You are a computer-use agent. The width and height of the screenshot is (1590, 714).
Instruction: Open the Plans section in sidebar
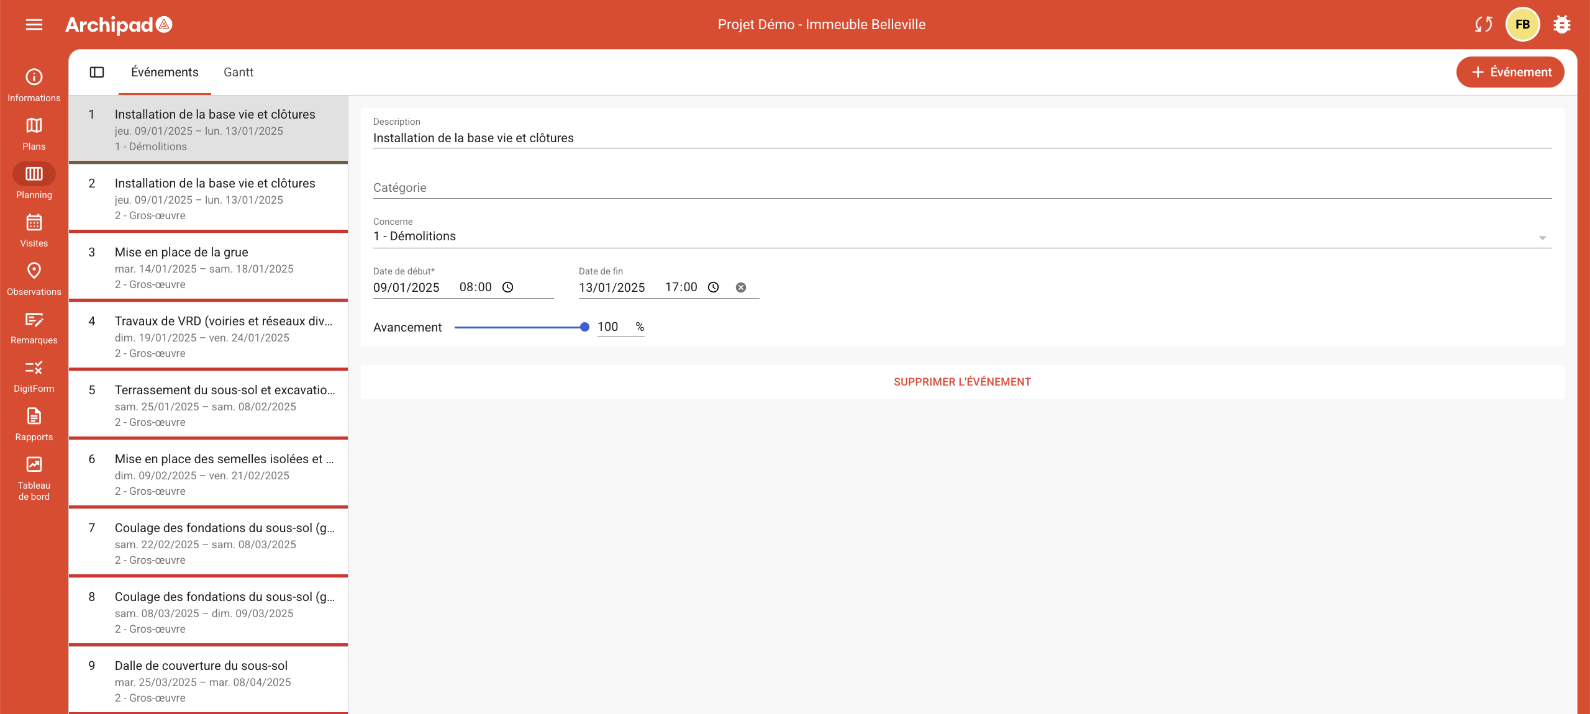tap(34, 133)
